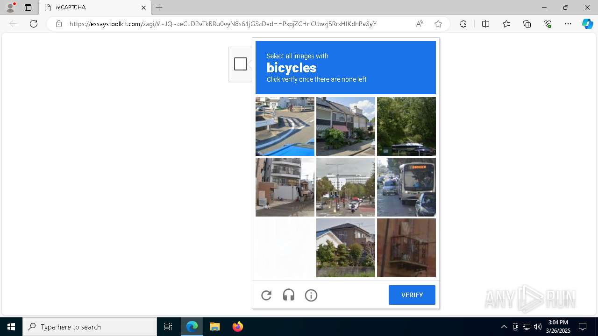This screenshot has height=336, width=598.
Task: Select the house behind hedge tile
Action: point(346,248)
